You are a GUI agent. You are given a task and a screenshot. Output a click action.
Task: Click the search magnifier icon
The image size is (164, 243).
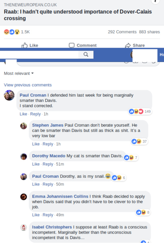click(x=86, y=54)
